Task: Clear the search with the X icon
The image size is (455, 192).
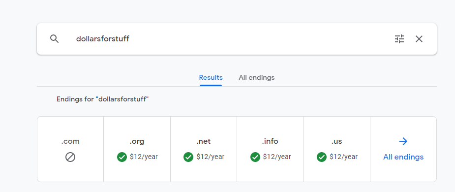Action: (x=419, y=39)
